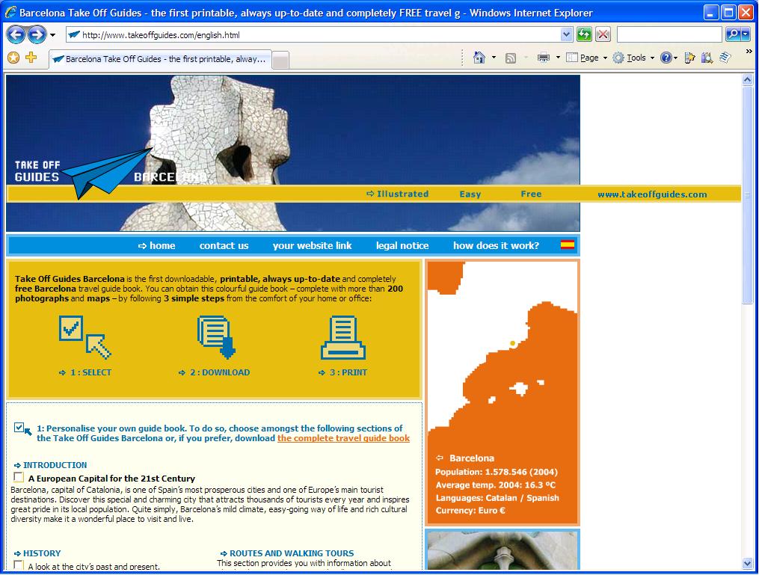The height and width of the screenshot is (575, 759).
Task: Open a new blank tab
Action: pyautogui.click(x=280, y=60)
